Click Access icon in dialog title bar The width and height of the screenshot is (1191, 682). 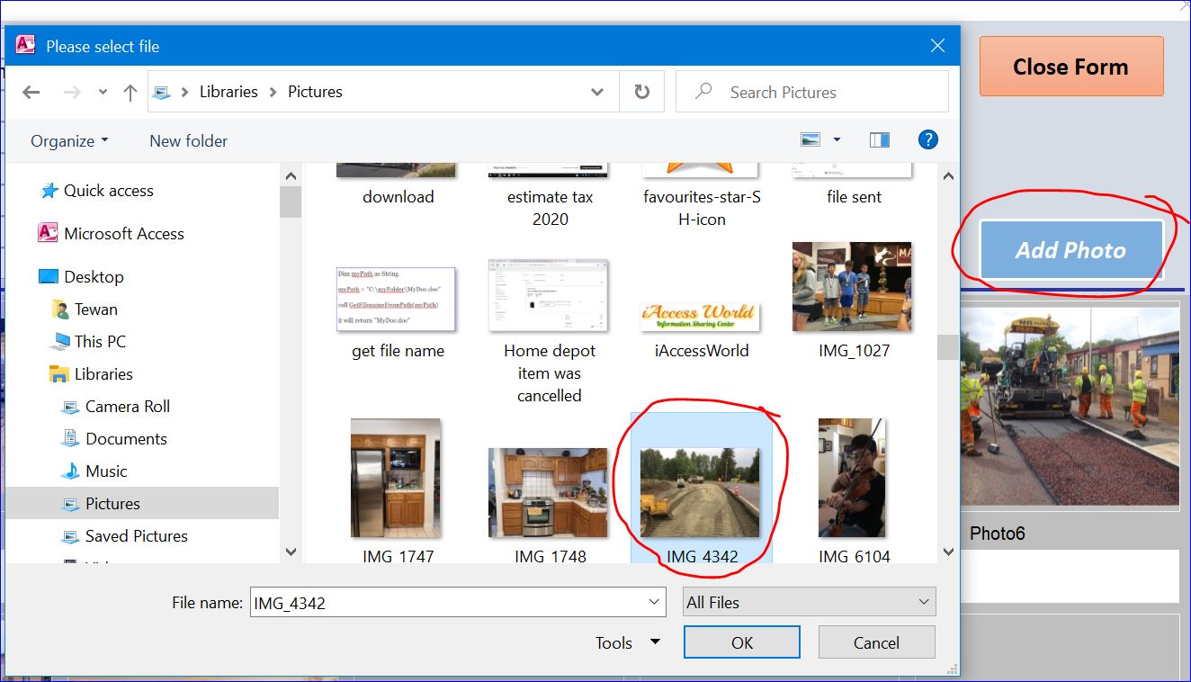pyautogui.click(x=25, y=45)
